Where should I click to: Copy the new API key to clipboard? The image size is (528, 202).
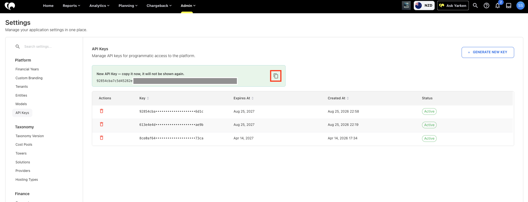click(276, 76)
